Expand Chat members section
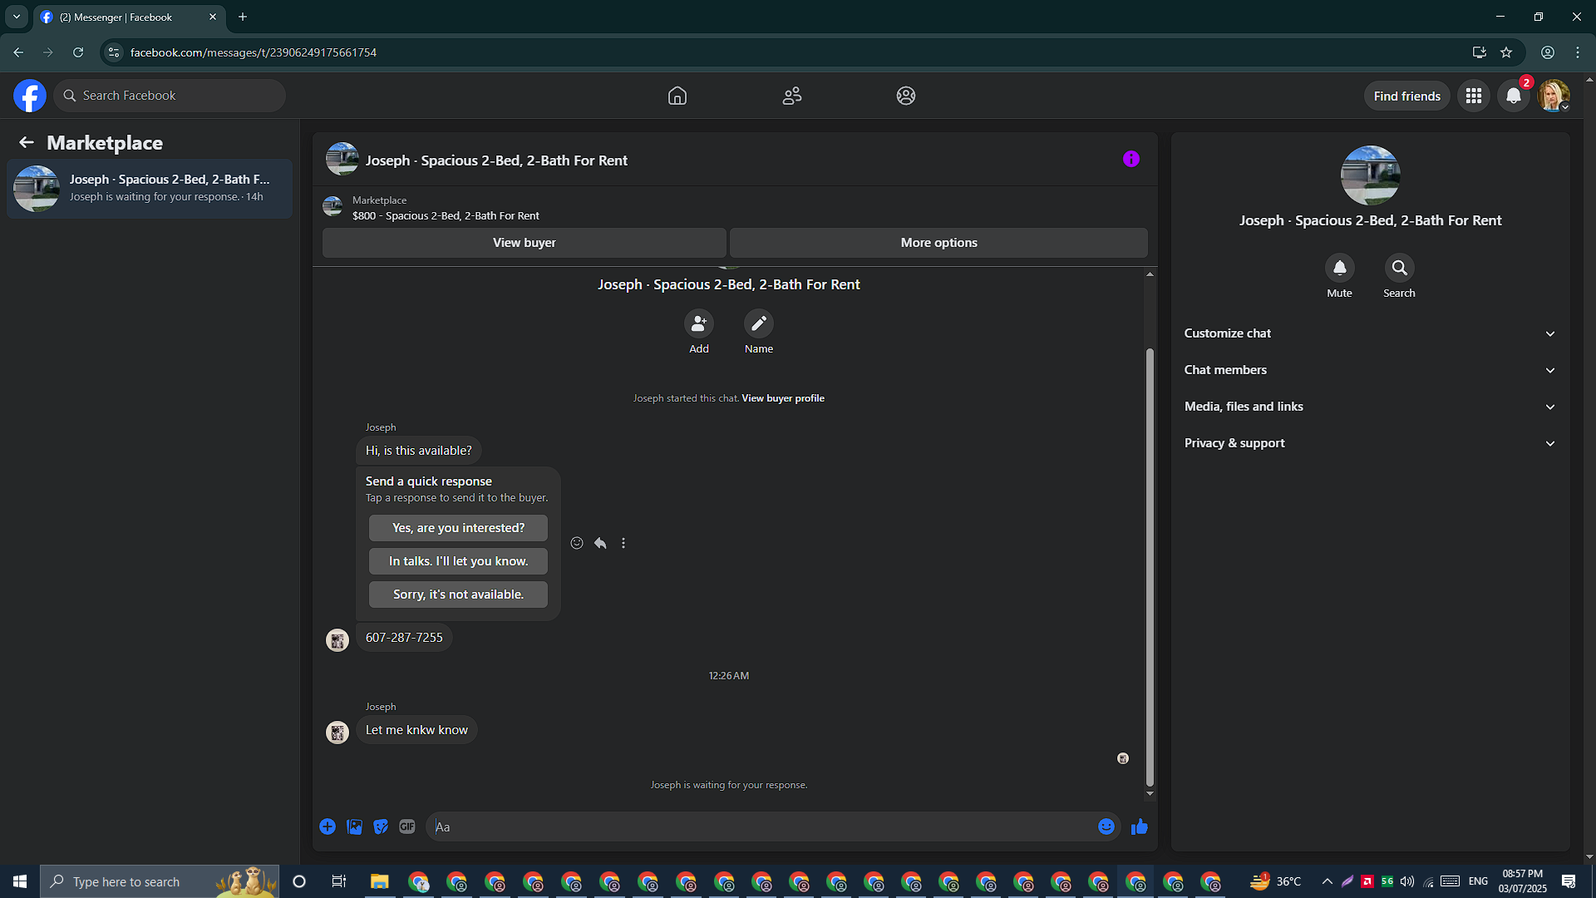 click(1370, 370)
